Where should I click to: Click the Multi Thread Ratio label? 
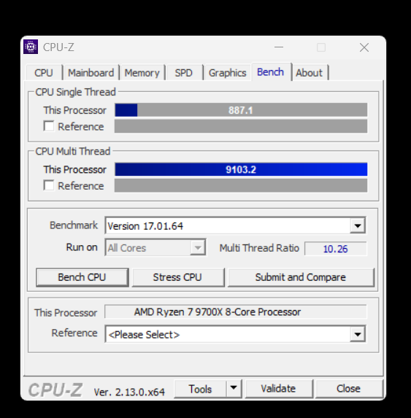click(259, 248)
